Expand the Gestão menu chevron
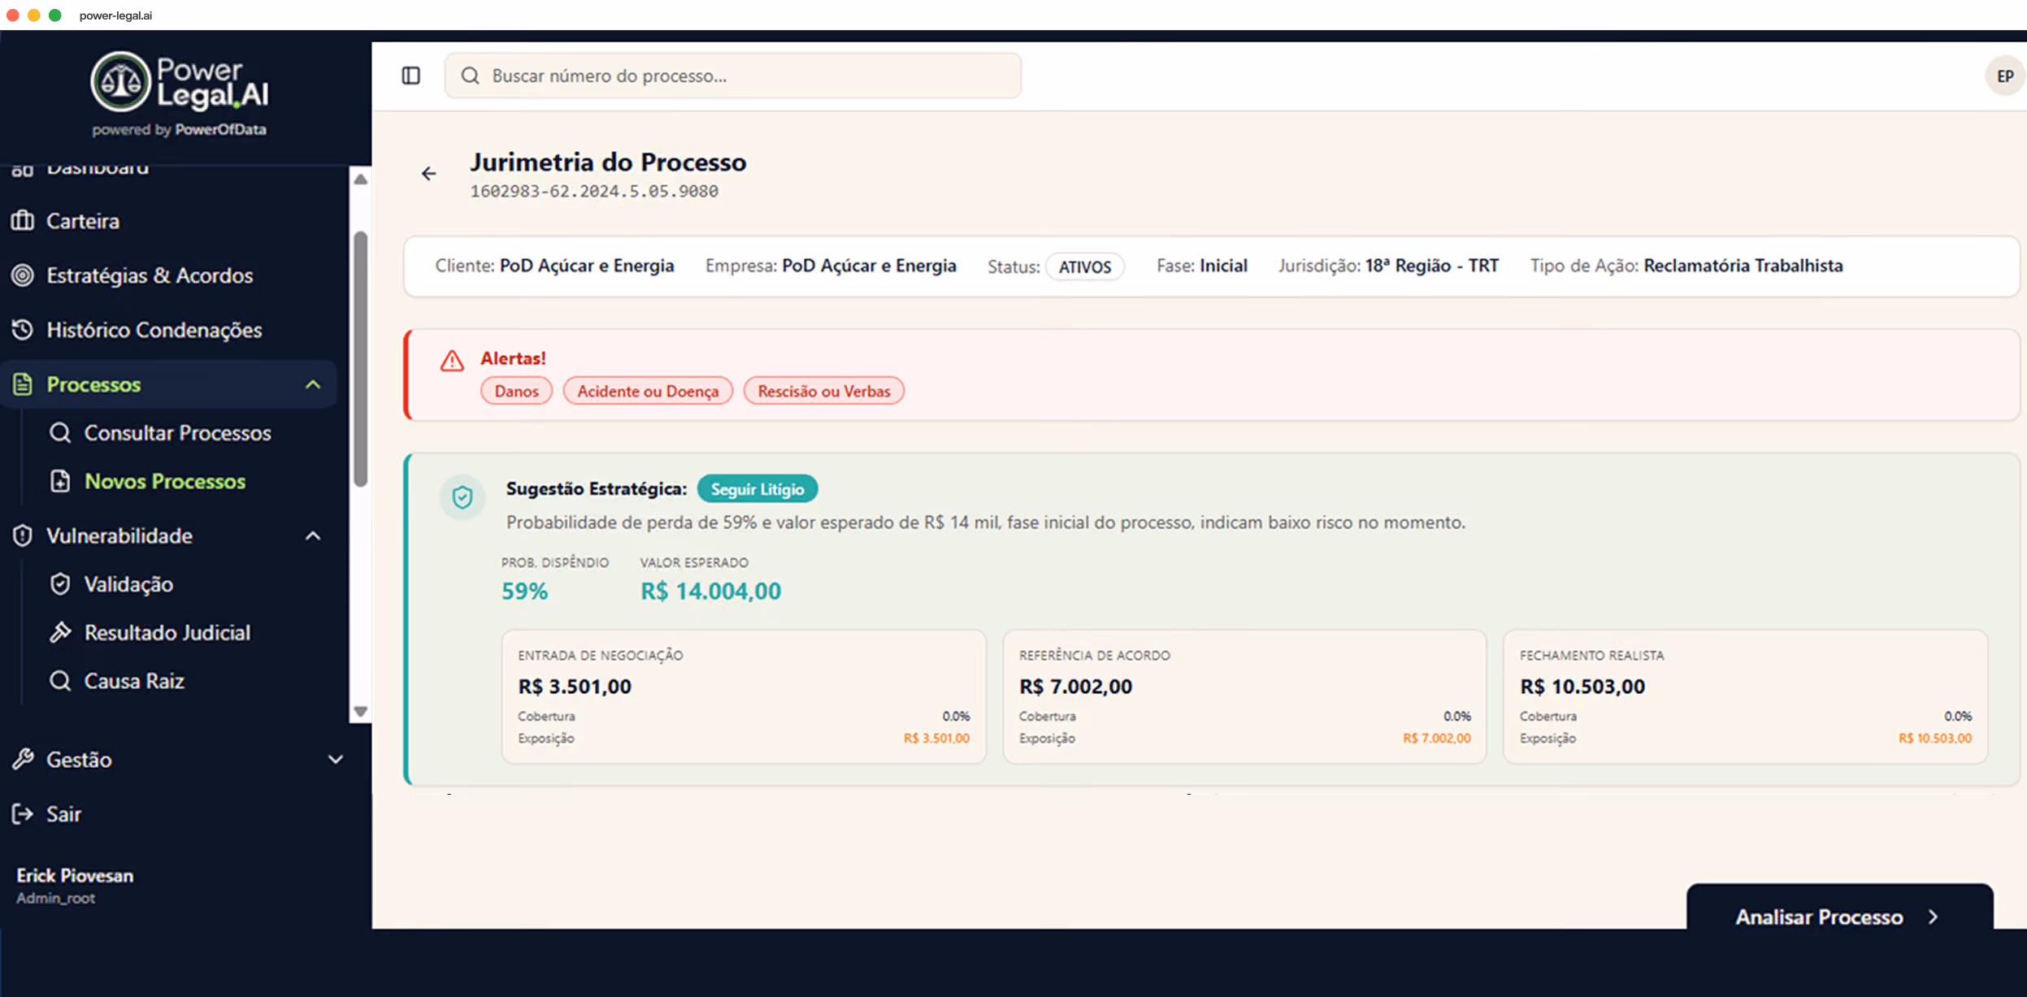The image size is (2027, 997). coord(336,760)
